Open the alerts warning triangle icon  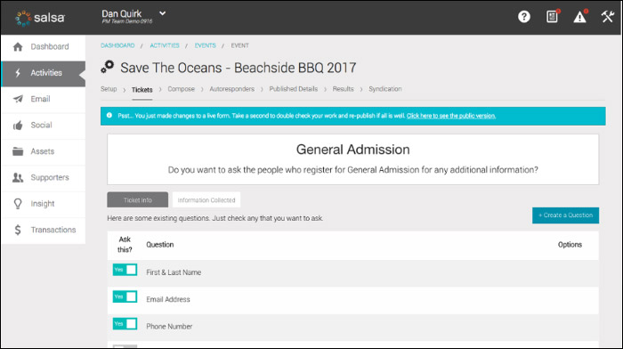pos(580,16)
